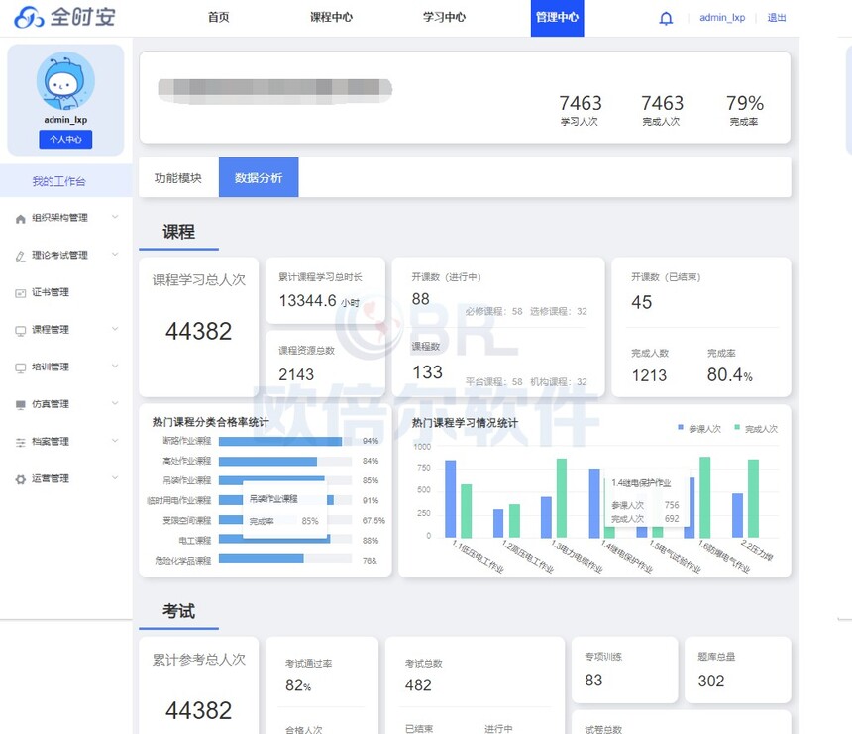This screenshot has height=734, width=852.
Task: Expand the 组织架构管理 chevron
Action: tap(115, 217)
